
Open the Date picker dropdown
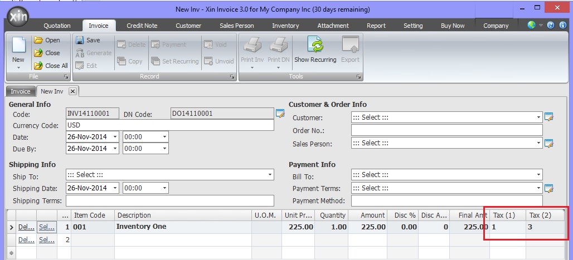point(115,137)
